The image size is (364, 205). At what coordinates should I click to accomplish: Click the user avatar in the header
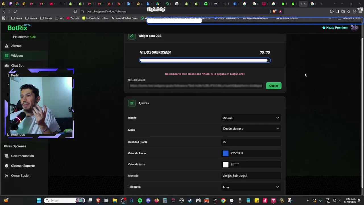click(x=354, y=28)
